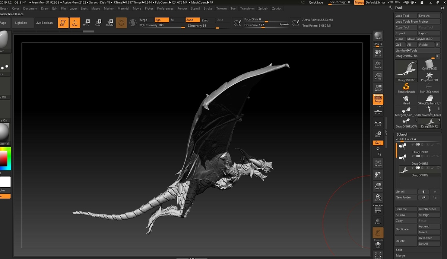Toggle XYZ rotation mode
The width and height of the screenshot is (447, 259).
(x=378, y=143)
